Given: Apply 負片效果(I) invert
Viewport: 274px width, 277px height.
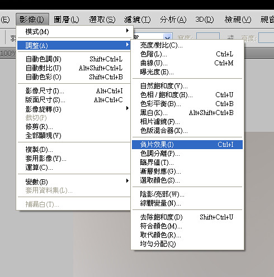Looking at the screenshot, I should (x=187, y=145).
